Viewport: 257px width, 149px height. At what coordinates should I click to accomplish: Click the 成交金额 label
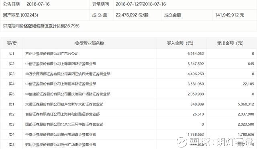click(x=173, y=15)
